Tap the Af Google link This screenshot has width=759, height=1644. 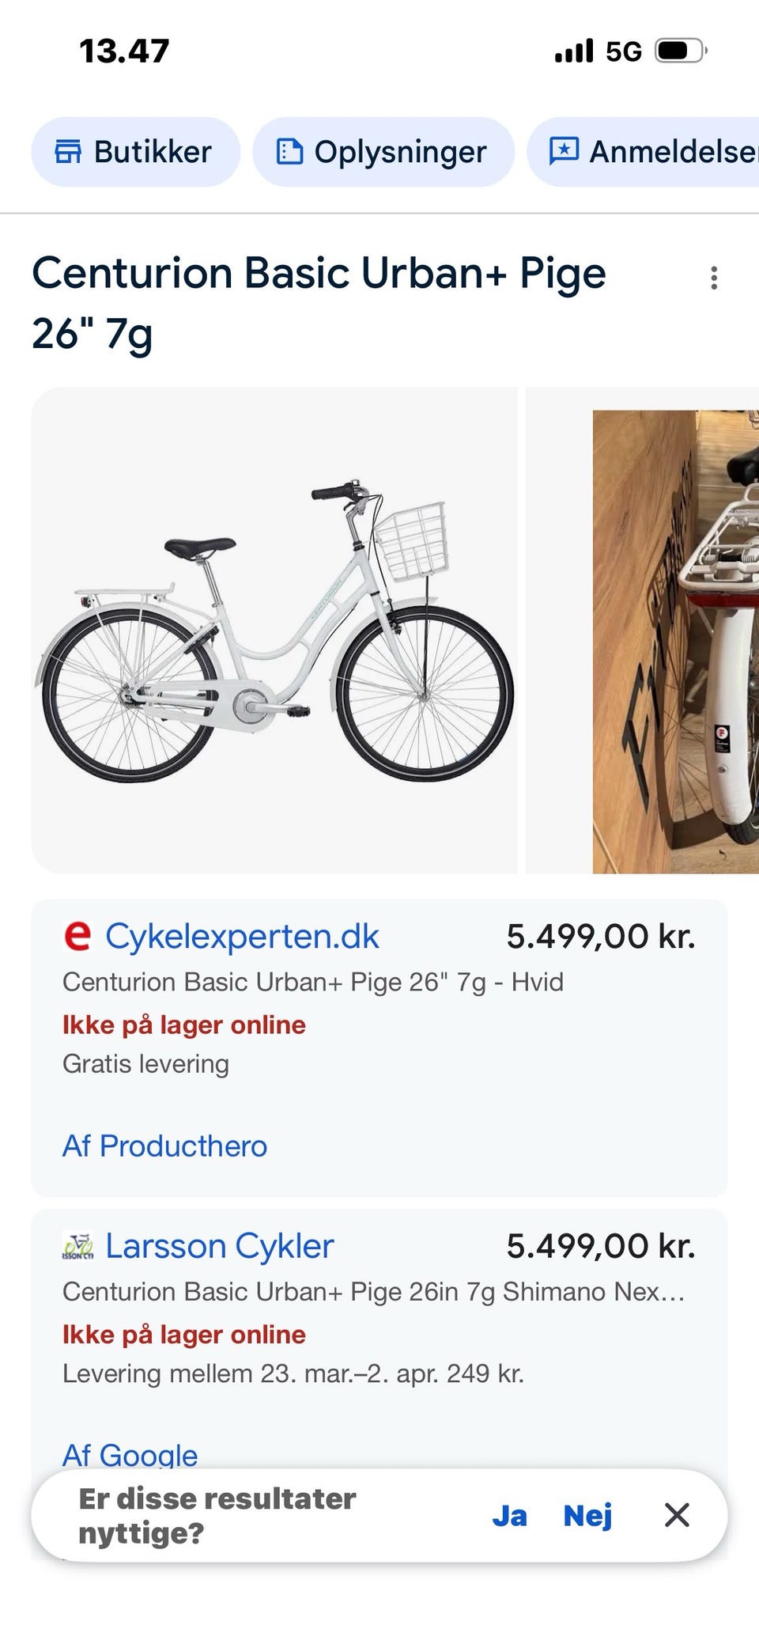point(130,1454)
